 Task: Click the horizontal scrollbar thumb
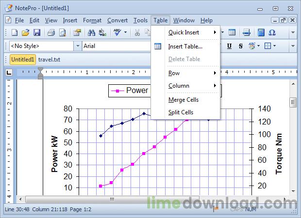[112, 200]
